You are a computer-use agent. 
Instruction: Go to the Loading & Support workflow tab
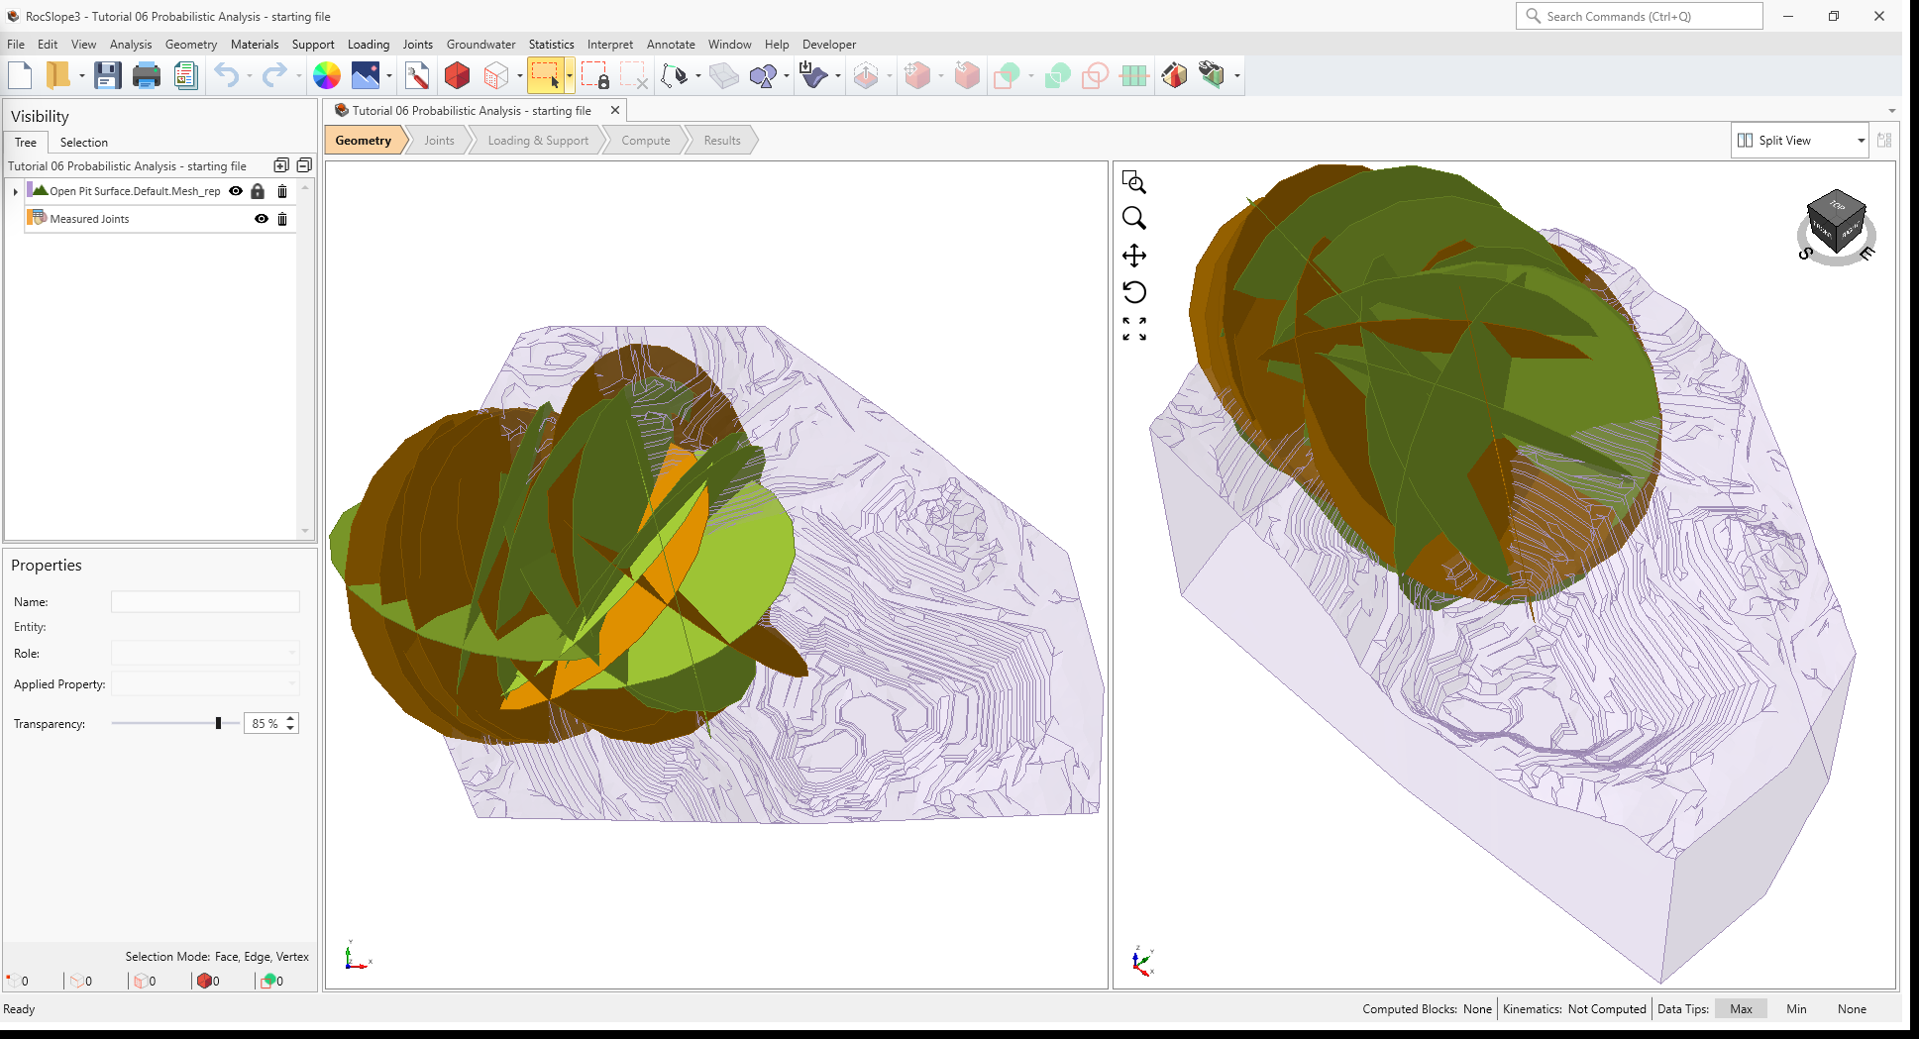point(538,141)
